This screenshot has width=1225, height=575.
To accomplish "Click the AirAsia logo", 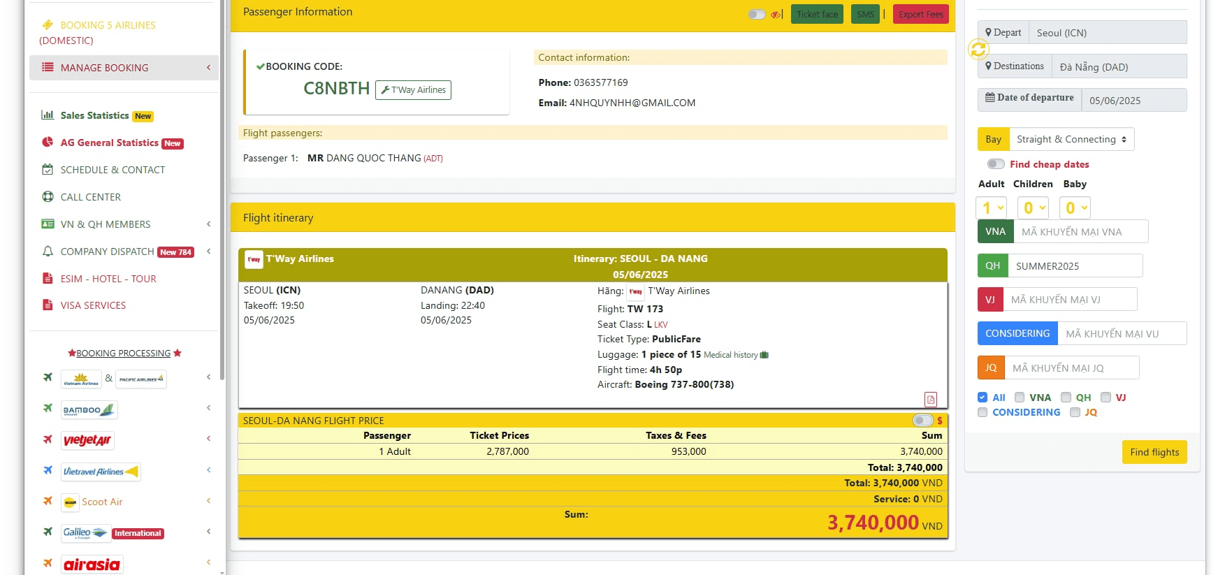I will [92, 565].
